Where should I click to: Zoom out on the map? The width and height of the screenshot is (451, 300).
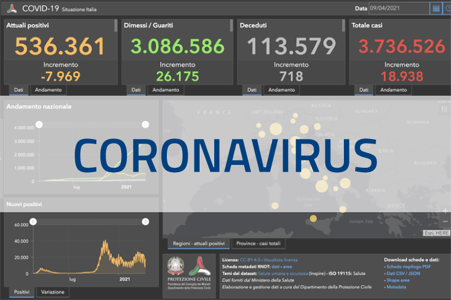click(x=445, y=221)
